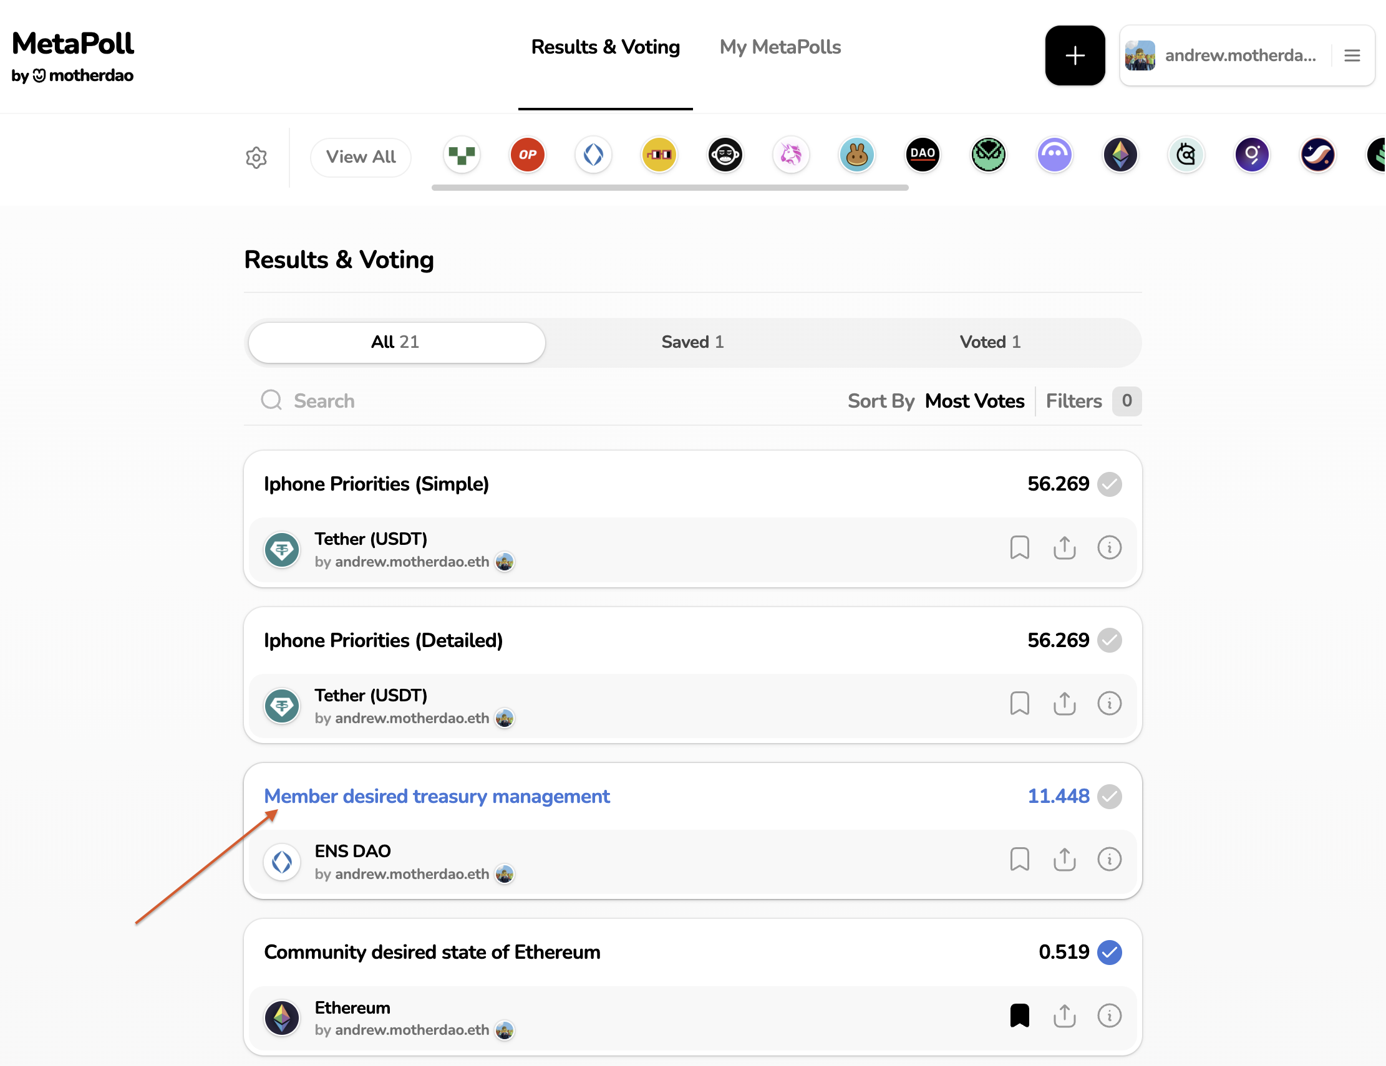Image resolution: width=1386 pixels, height=1066 pixels.
Task: Open the Sort By Most Votes dropdown
Action: click(974, 401)
